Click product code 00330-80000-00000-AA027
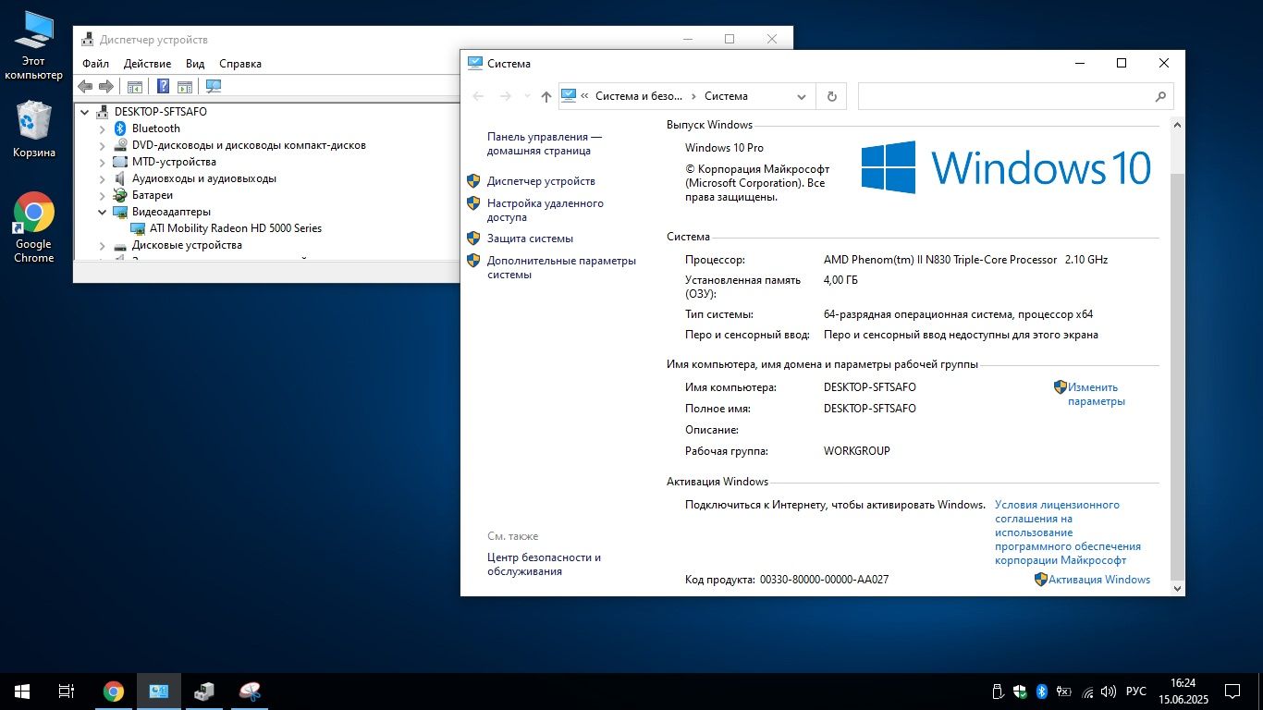 (824, 580)
